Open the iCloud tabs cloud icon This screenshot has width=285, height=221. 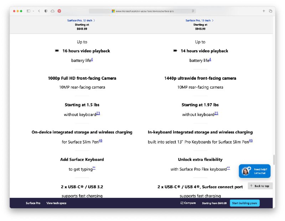tap(52, 11)
